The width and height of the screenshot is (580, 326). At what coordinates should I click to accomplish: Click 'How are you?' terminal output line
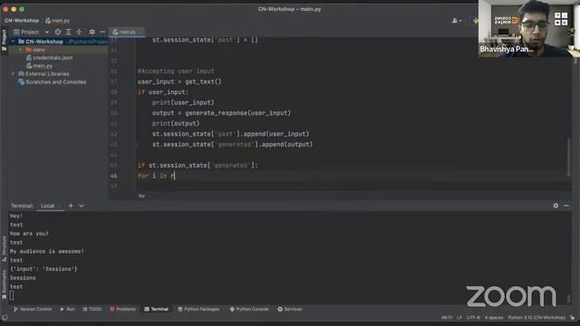[29, 234]
